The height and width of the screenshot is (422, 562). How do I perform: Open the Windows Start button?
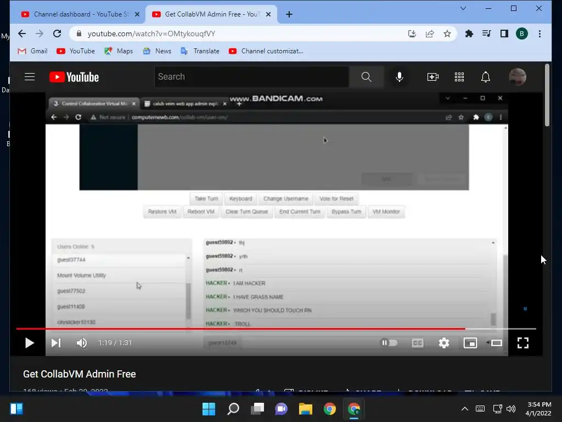[209, 409]
